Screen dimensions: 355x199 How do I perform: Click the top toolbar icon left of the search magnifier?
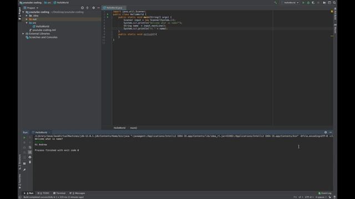329,3
